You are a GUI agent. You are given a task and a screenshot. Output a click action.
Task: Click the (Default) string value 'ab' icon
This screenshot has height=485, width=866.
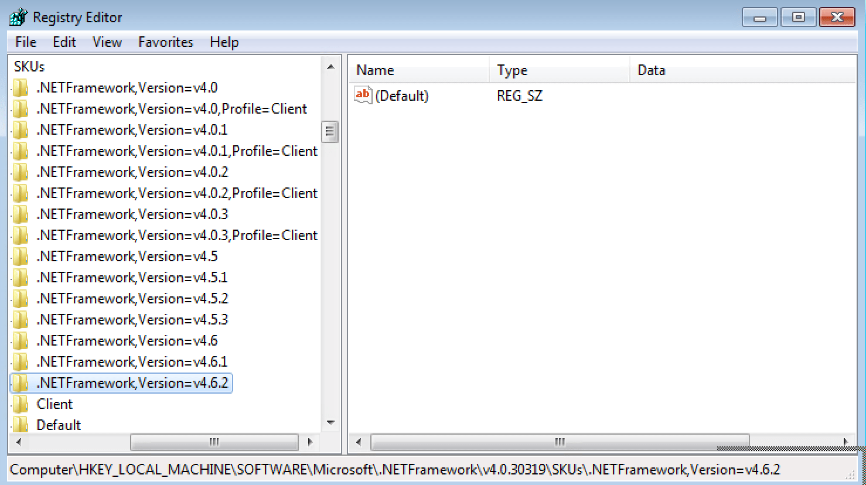point(363,95)
